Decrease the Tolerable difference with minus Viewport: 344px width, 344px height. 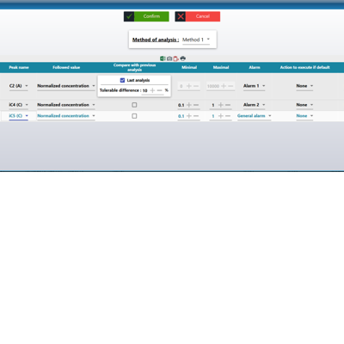(x=160, y=90)
